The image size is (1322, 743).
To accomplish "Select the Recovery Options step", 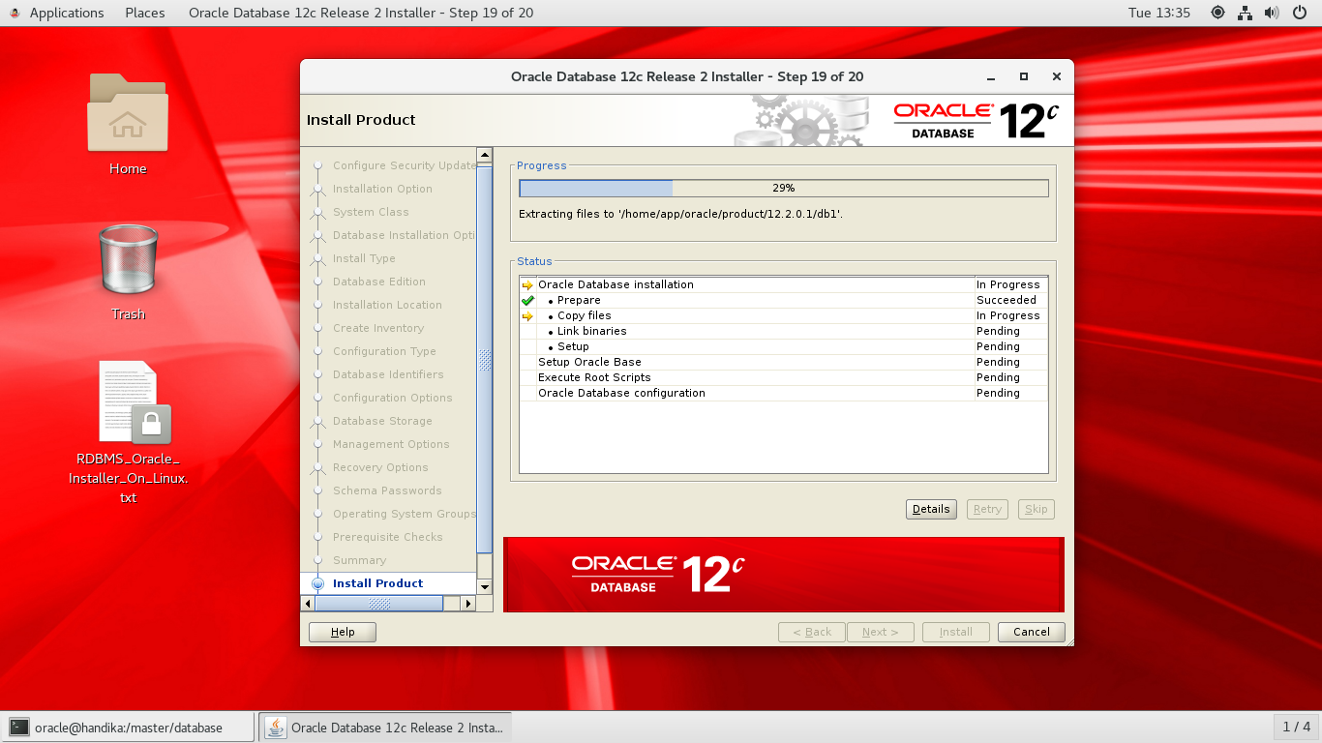I will 380,467.
